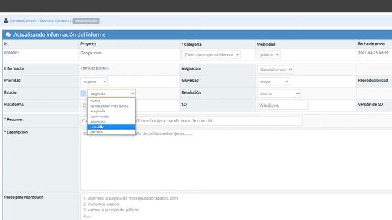Open the DanielaCarreon user profile link
This screenshot has width=392, height=220.
point(40,21)
